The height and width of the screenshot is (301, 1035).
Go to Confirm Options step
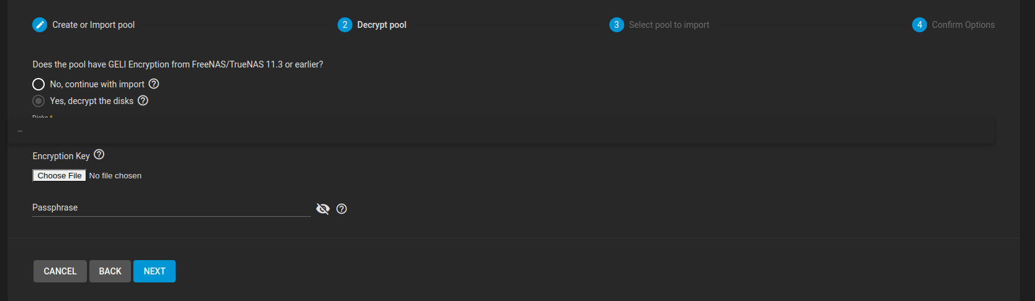tap(963, 25)
